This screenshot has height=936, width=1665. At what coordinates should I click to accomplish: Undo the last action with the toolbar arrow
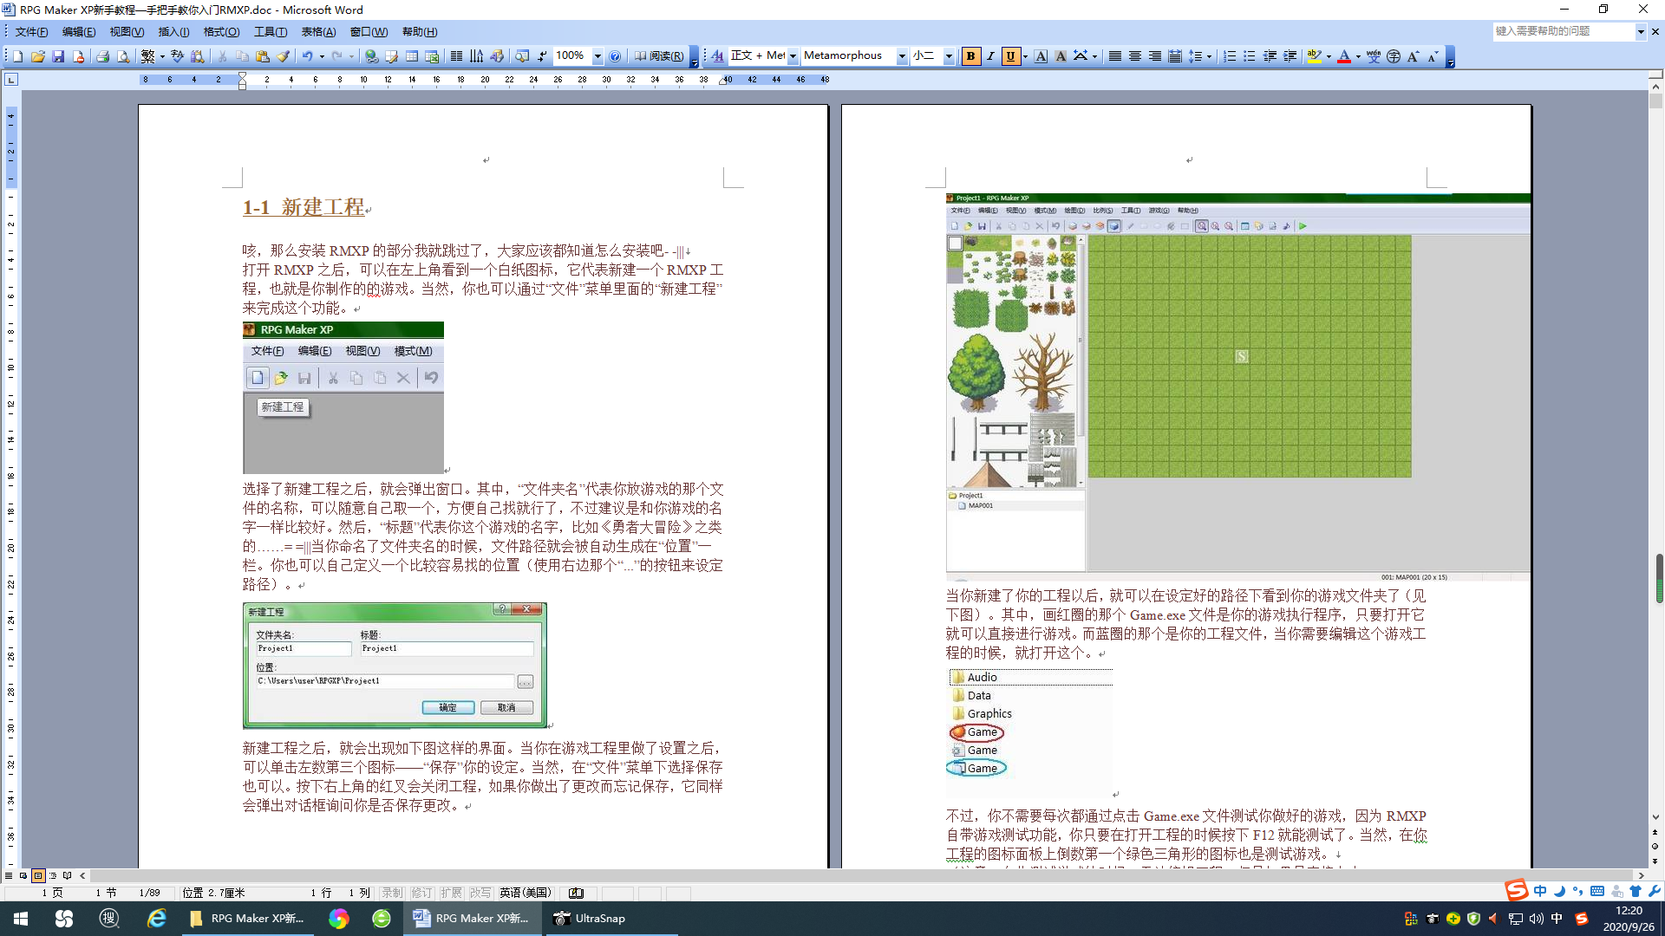tap(307, 56)
